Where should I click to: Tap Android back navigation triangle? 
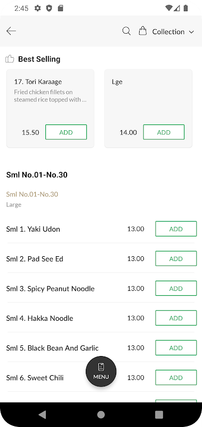pos(42,415)
